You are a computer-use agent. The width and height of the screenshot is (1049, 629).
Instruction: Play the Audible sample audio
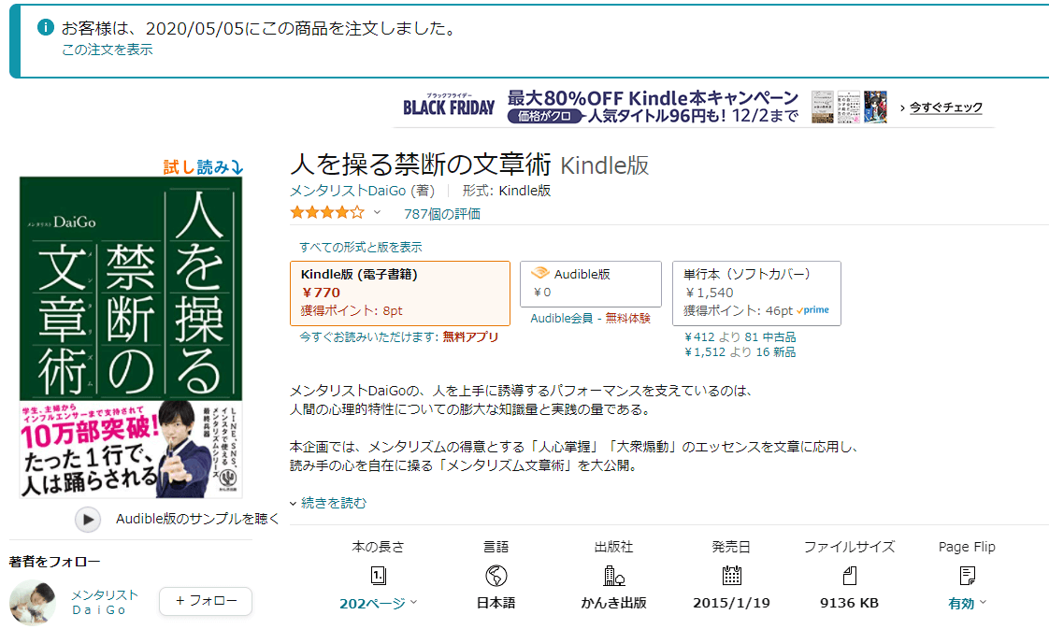88,520
